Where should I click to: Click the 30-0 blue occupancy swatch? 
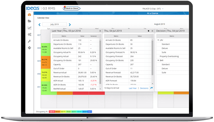[x=90, y=111]
